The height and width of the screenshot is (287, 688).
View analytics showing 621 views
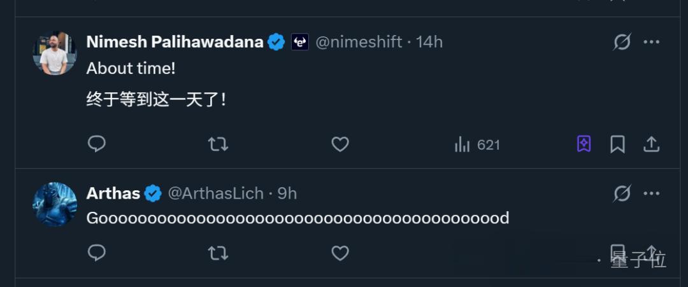pos(477,145)
